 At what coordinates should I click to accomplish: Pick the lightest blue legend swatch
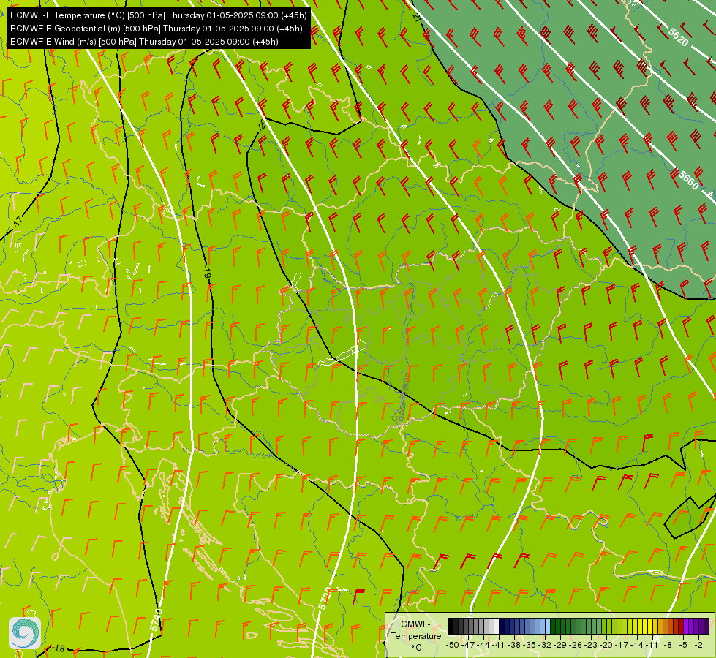[548, 626]
